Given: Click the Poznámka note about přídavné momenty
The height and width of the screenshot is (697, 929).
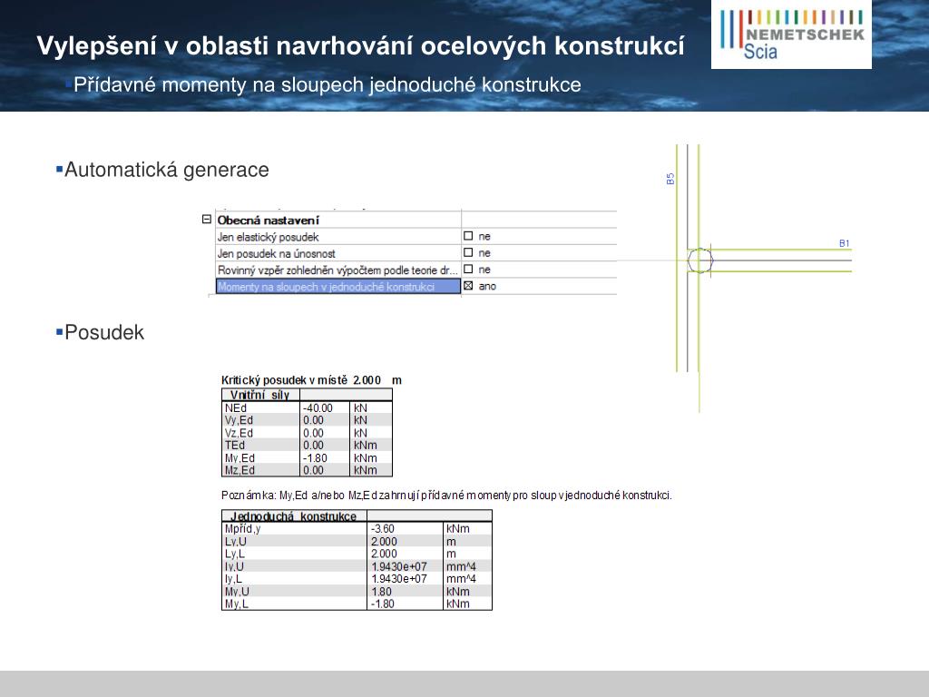Looking at the screenshot, I should (x=446, y=496).
